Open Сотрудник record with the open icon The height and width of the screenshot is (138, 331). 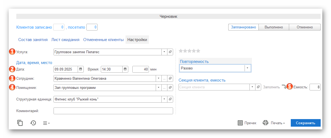[x=170, y=79]
